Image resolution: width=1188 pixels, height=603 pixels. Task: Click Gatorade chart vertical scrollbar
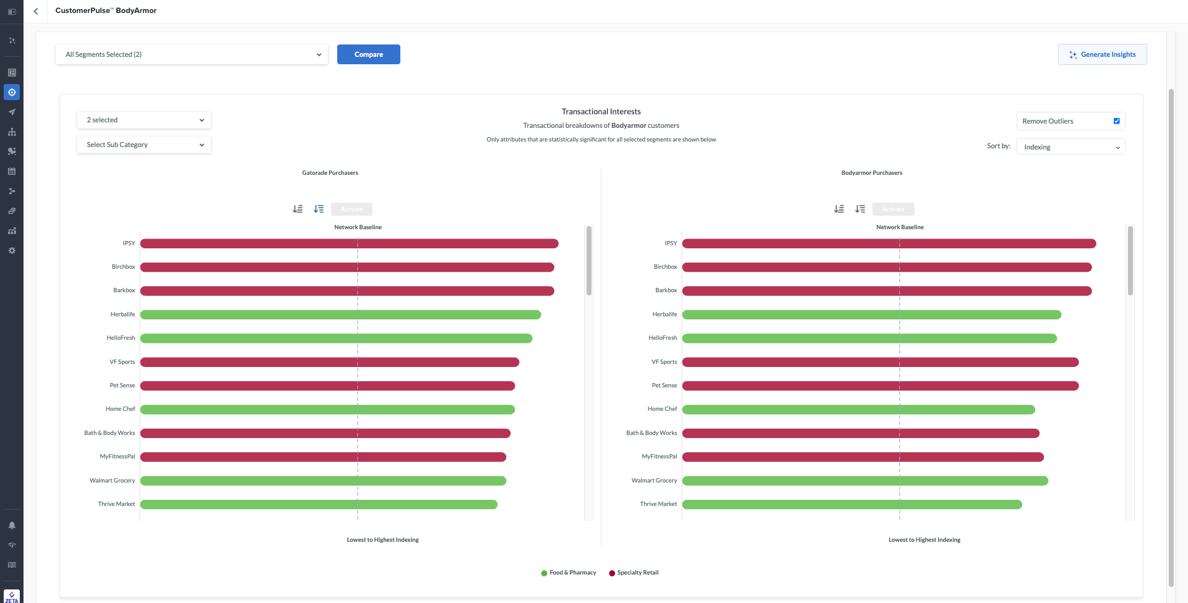(x=589, y=260)
